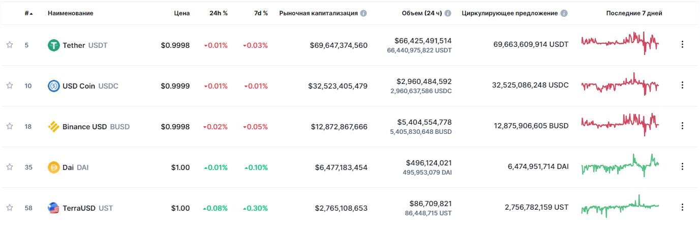Toggle the watchlist star for USD Coin
The height and width of the screenshot is (228, 700).
click(x=10, y=85)
